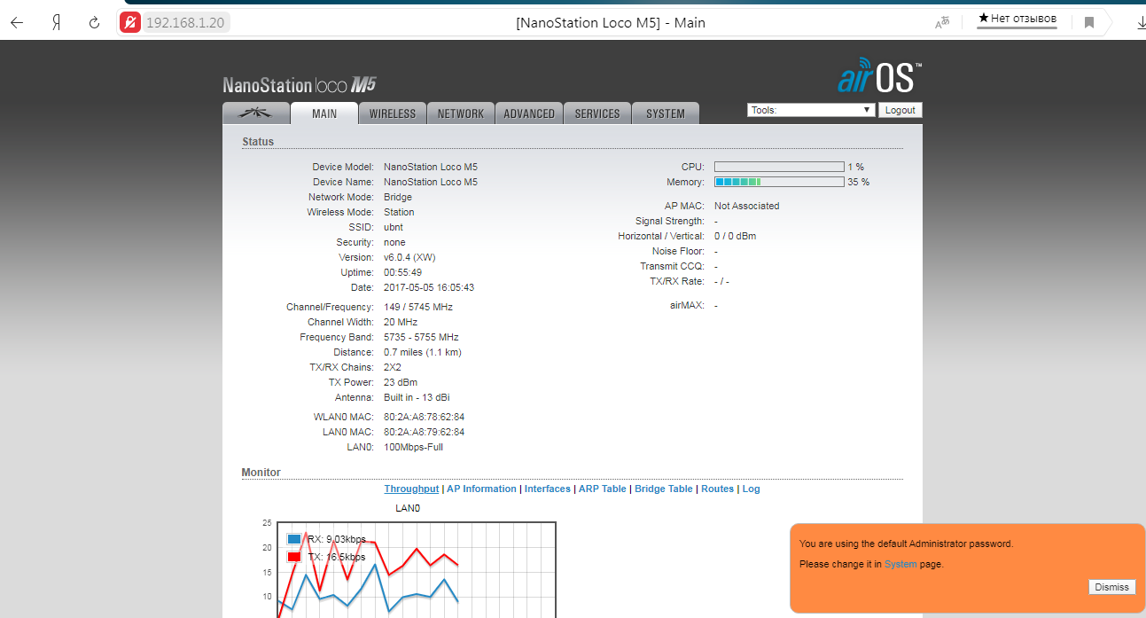Open the page translate icon
Viewport: 1146px width, 618px height.
[942, 23]
